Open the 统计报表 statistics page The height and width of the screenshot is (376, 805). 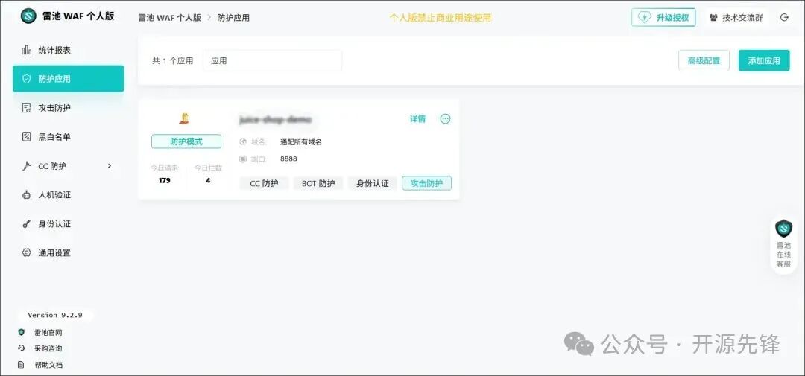coord(54,50)
